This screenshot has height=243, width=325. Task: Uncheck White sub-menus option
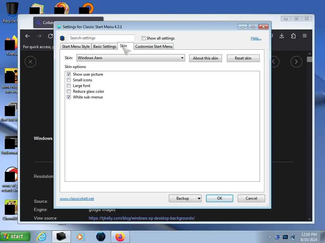tap(69, 97)
